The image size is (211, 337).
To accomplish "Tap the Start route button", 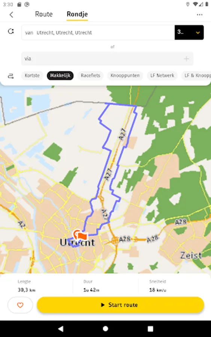I will 120,305.
